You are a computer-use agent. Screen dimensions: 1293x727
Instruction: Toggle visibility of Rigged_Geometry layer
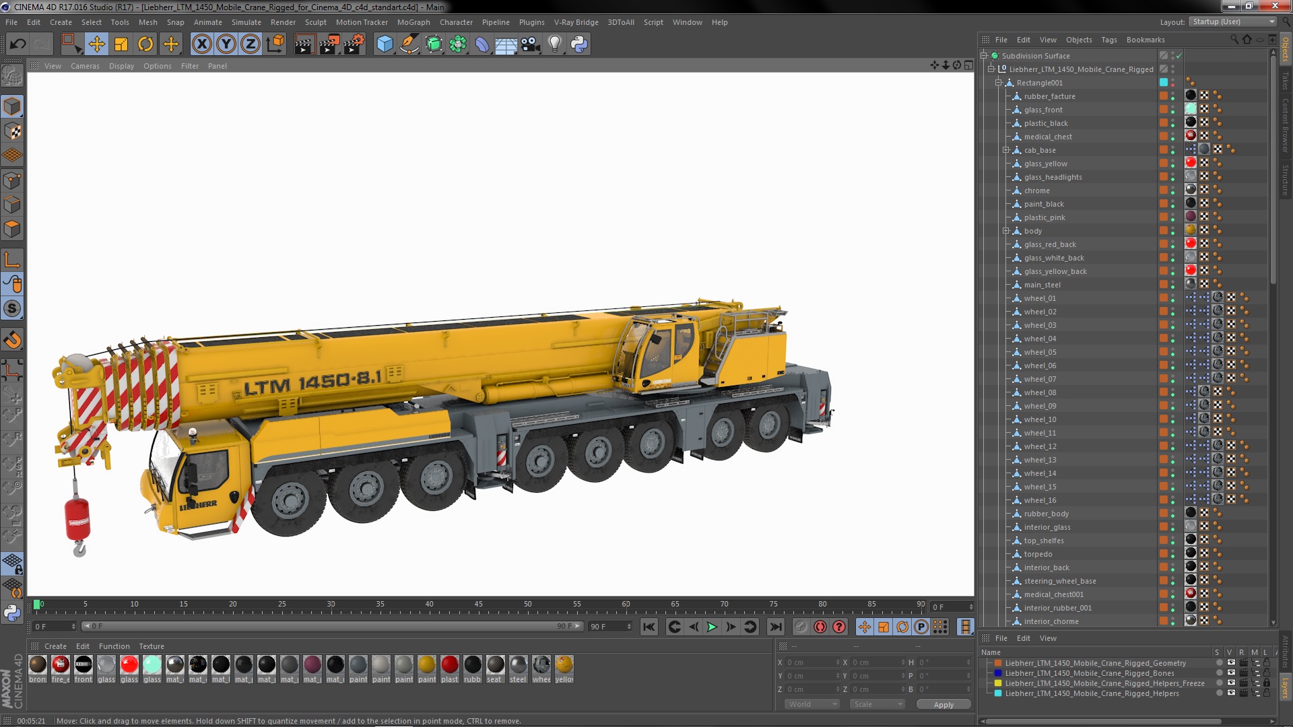coord(1231,663)
